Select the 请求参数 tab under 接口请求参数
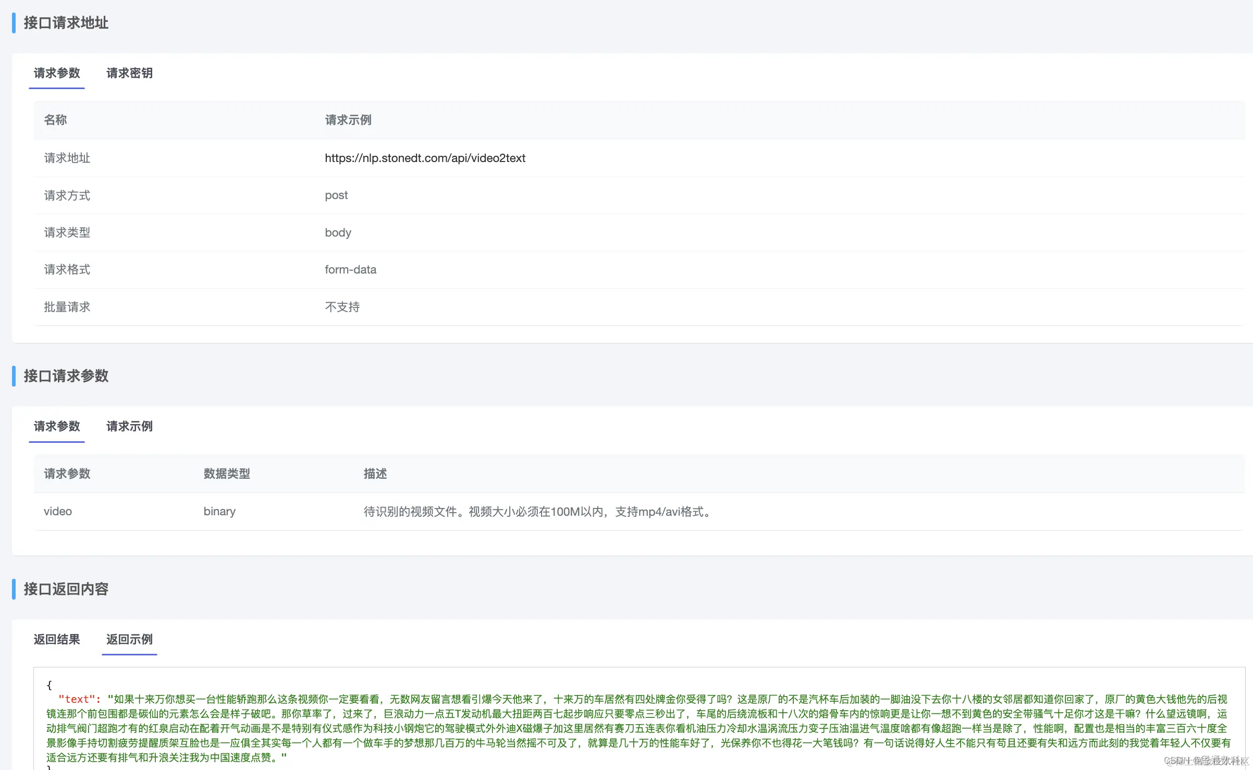Viewport: 1253px width, 770px height. pyautogui.click(x=57, y=426)
